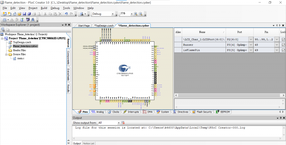This screenshot has height=145, width=286.
Task: Click the Print Preview toolbar icon
Action: point(39,14)
